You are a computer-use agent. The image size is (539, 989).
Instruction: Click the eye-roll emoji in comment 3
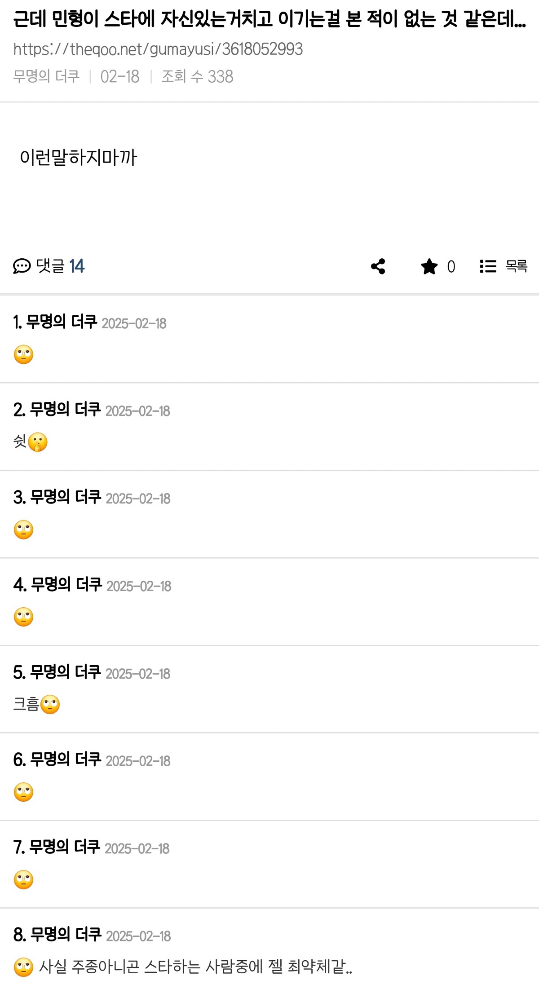click(24, 530)
